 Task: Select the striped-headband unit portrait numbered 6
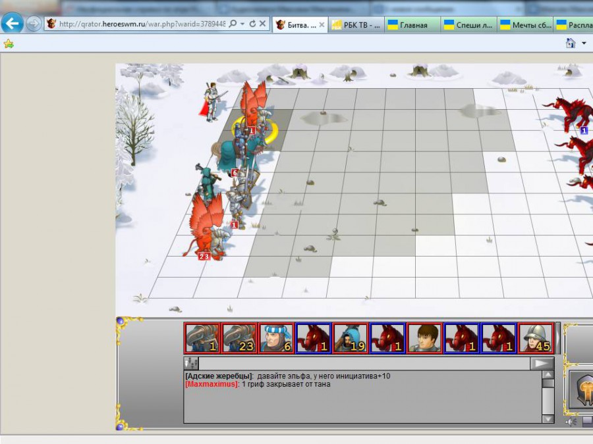[277, 338]
